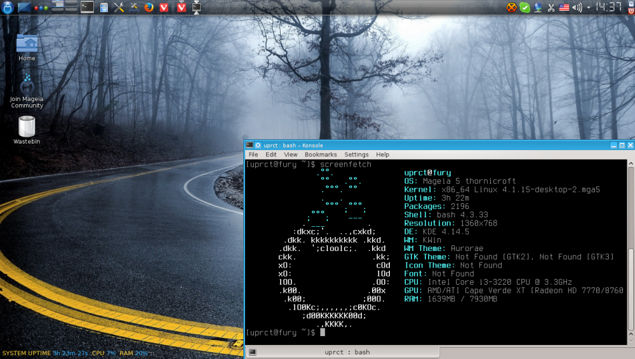This screenshot has height=359, width=635.
Task: Open the Help menu in Konsole
Action: 382,154
